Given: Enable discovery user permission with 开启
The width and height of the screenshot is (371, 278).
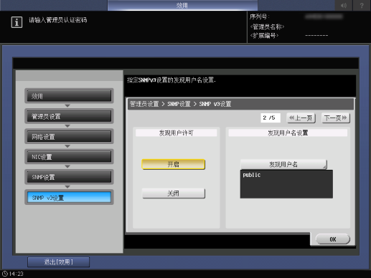Looking at the screenshot, I should (x=173, y=164).
